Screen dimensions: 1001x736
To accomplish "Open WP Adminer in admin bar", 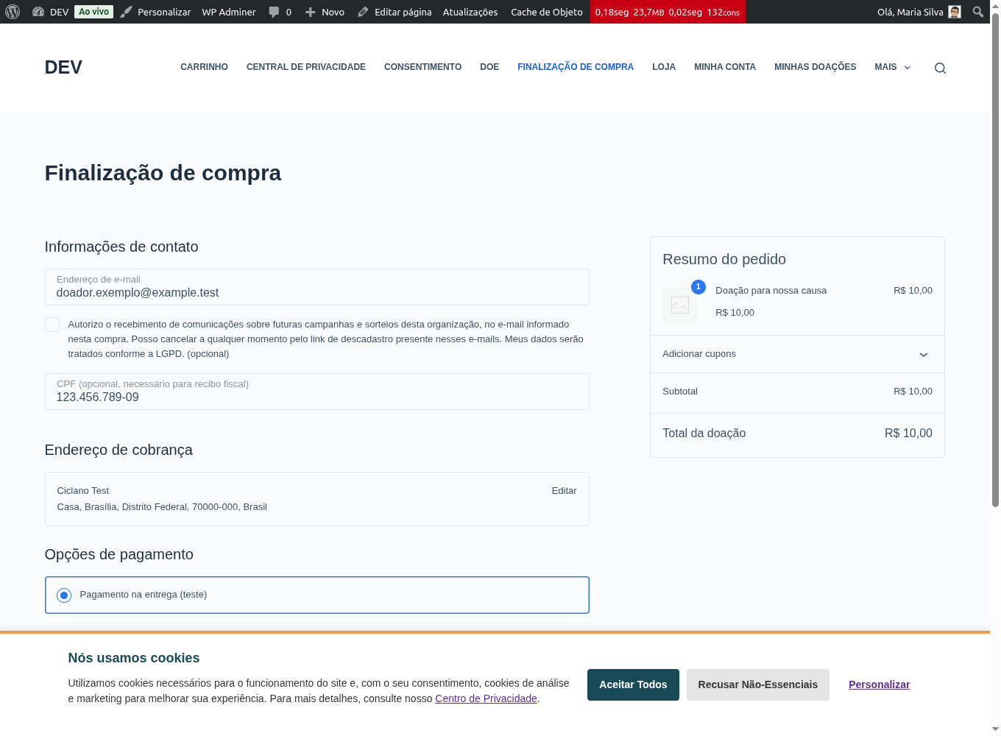I will click(229, 12).
